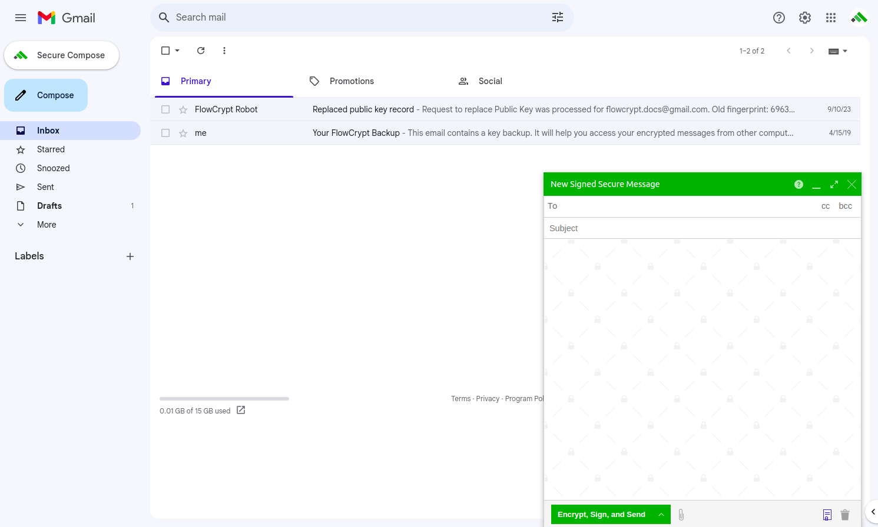Open input tools keyboard dropdown

[837, 51]
